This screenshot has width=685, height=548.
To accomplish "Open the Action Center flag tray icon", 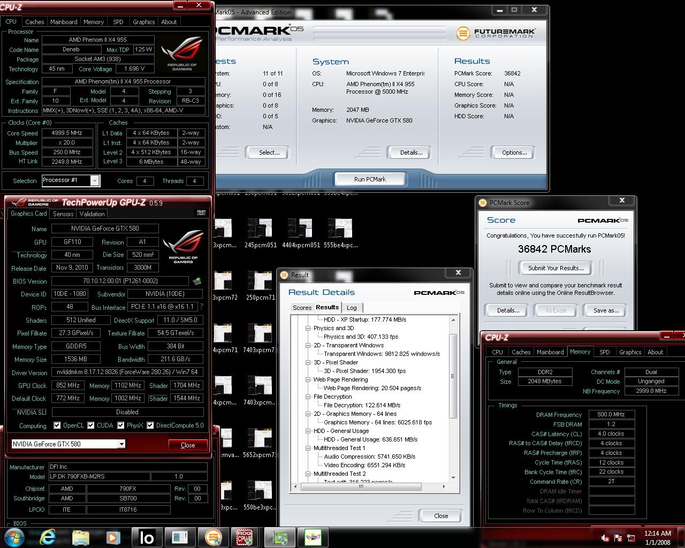I will 618,538.
